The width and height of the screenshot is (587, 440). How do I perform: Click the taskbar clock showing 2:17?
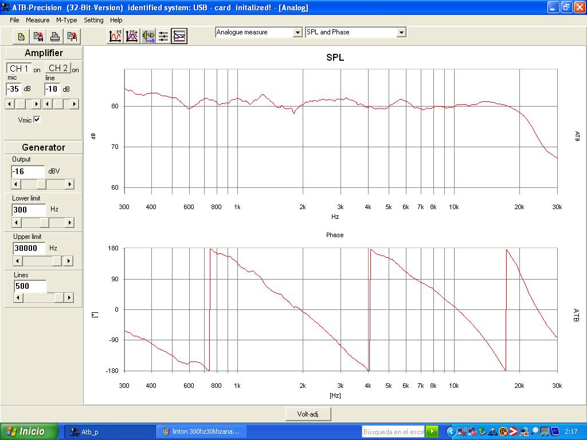[x=571, y=432]
